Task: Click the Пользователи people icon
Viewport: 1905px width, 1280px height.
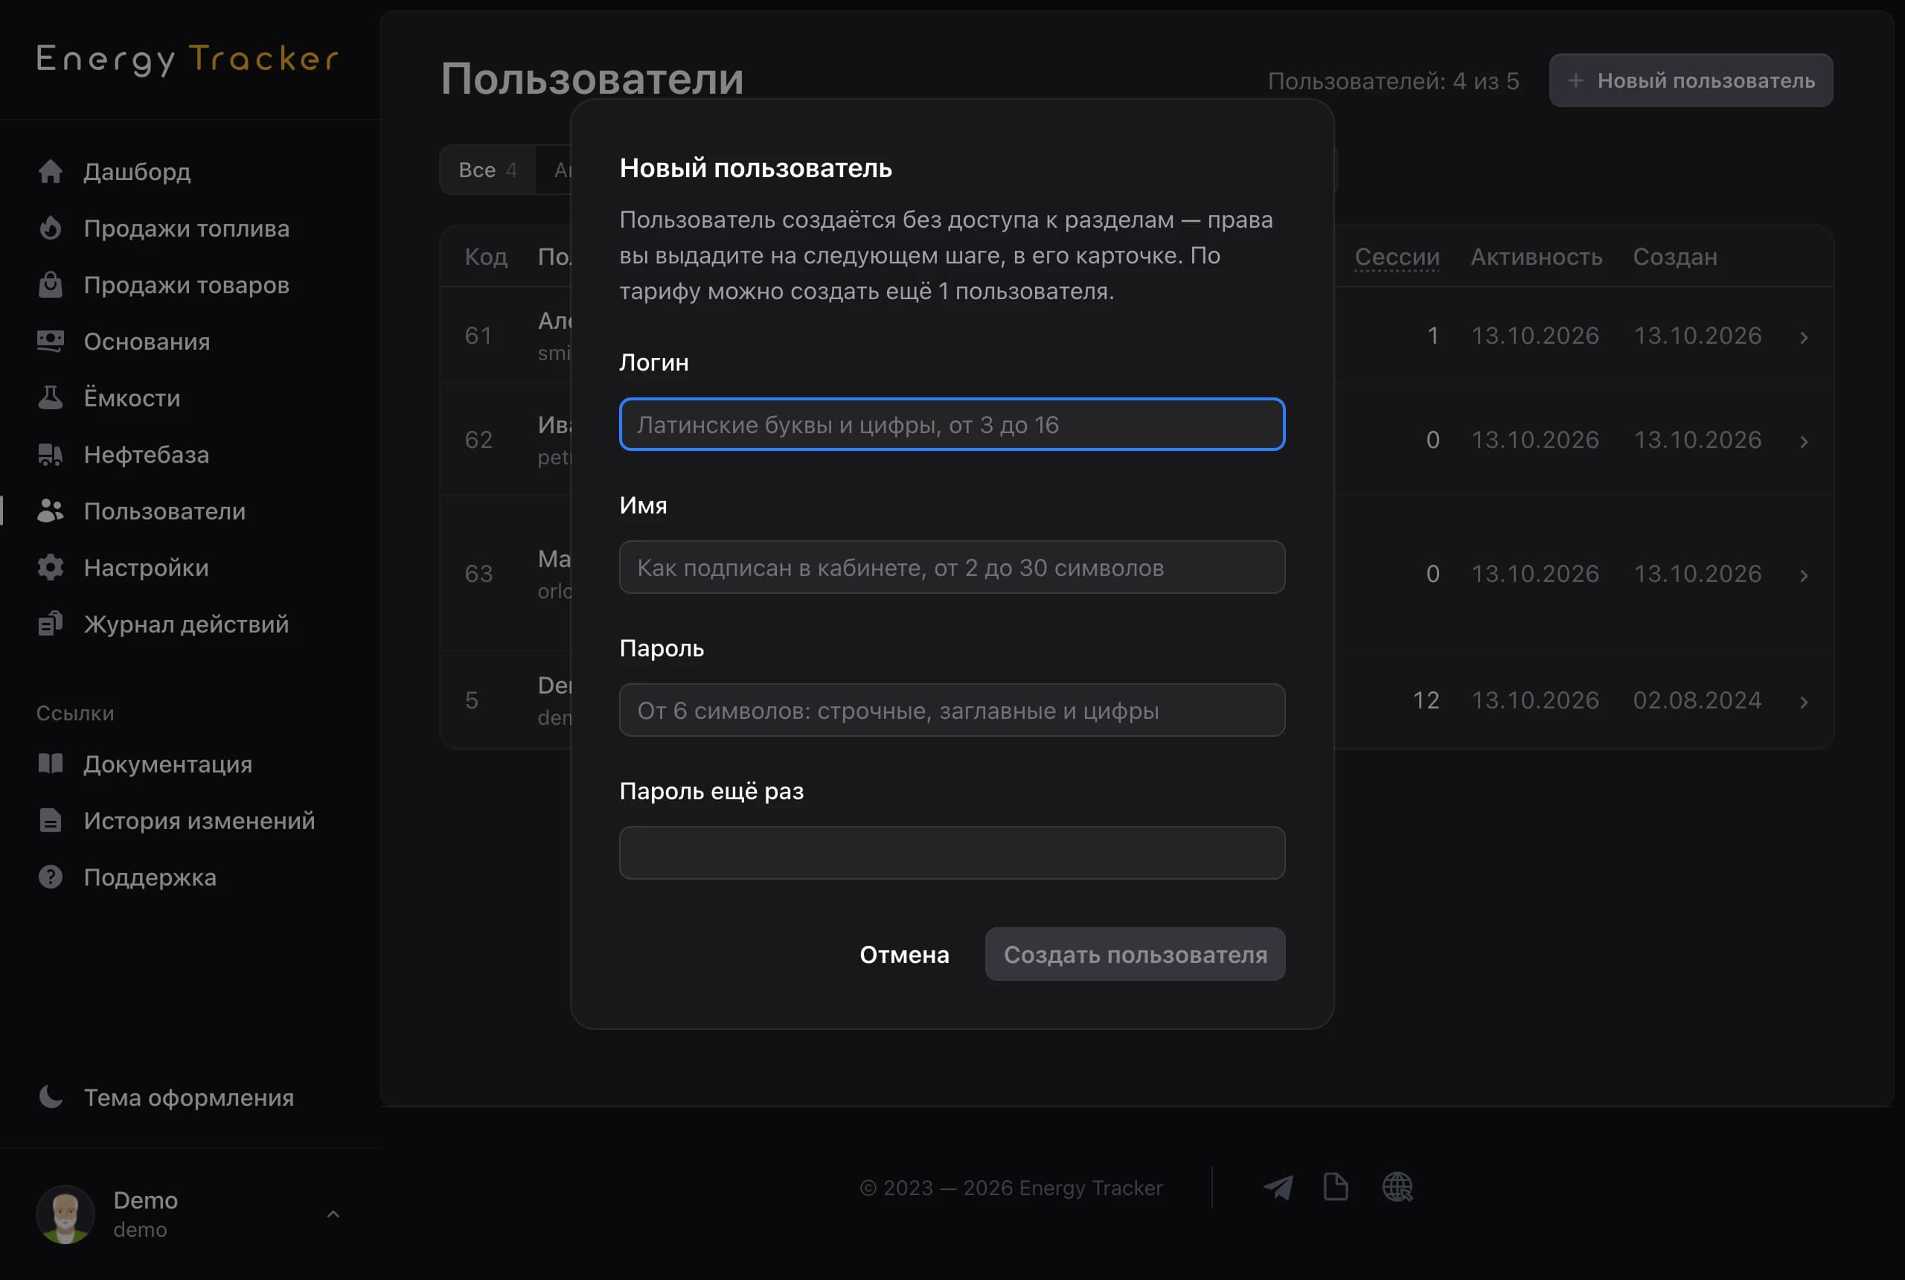Action: coord(51,511)
